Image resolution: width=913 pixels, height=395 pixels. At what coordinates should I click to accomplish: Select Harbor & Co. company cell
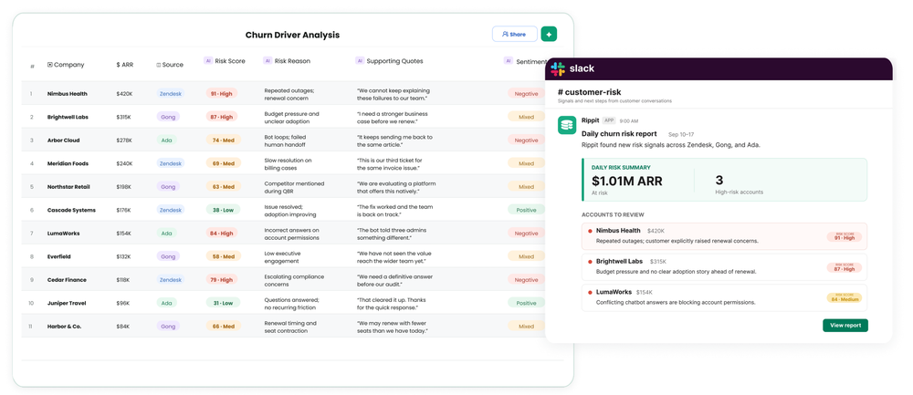(x=65, y=327)
